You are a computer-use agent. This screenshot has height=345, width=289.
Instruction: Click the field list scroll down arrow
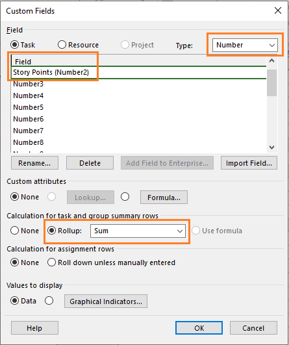coord(272,147)
